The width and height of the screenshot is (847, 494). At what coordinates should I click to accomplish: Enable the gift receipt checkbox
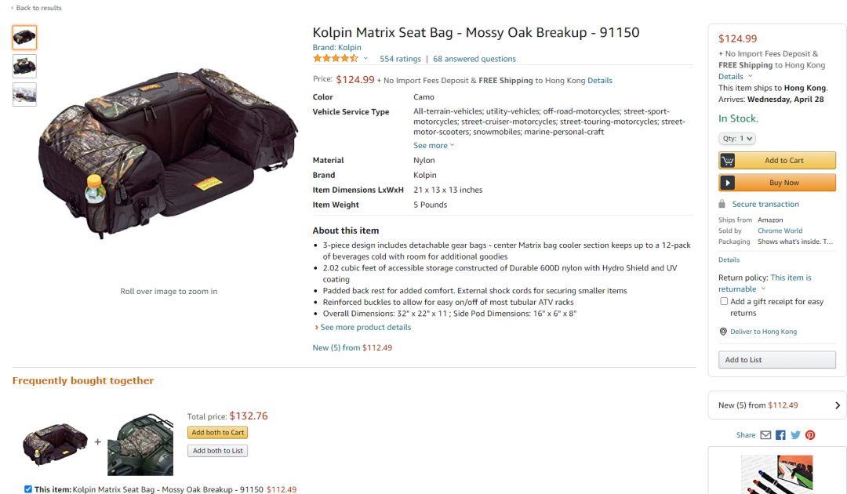[724, 301]
